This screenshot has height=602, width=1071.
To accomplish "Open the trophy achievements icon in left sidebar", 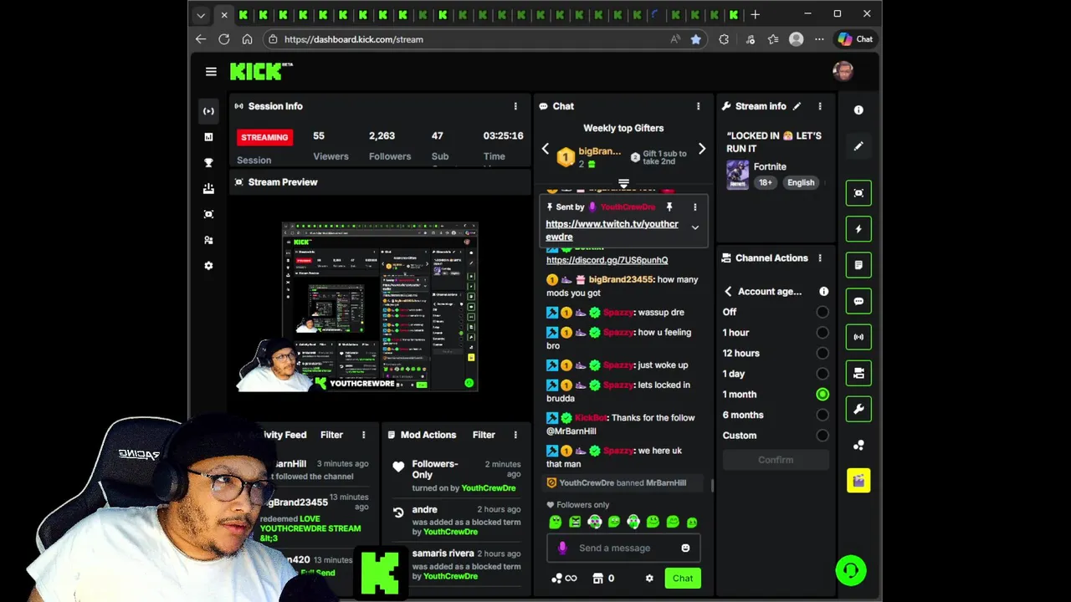I will pos(208,163).
